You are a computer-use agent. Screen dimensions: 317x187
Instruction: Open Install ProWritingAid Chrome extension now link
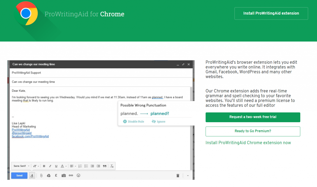pyautogui.click(x=248, y=143)
